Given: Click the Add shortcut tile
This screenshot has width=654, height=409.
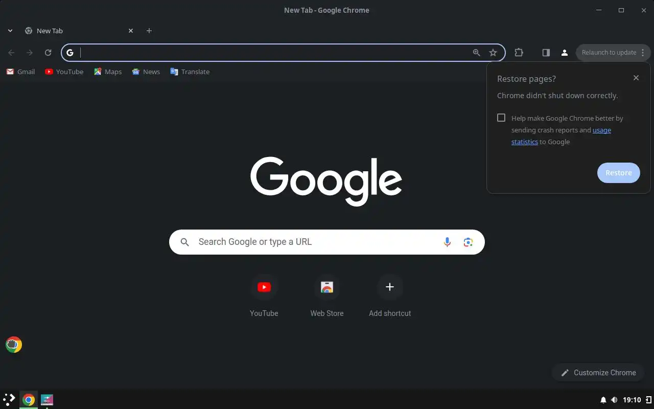Looking at the screenshot, I should click(x=390, y=297).
